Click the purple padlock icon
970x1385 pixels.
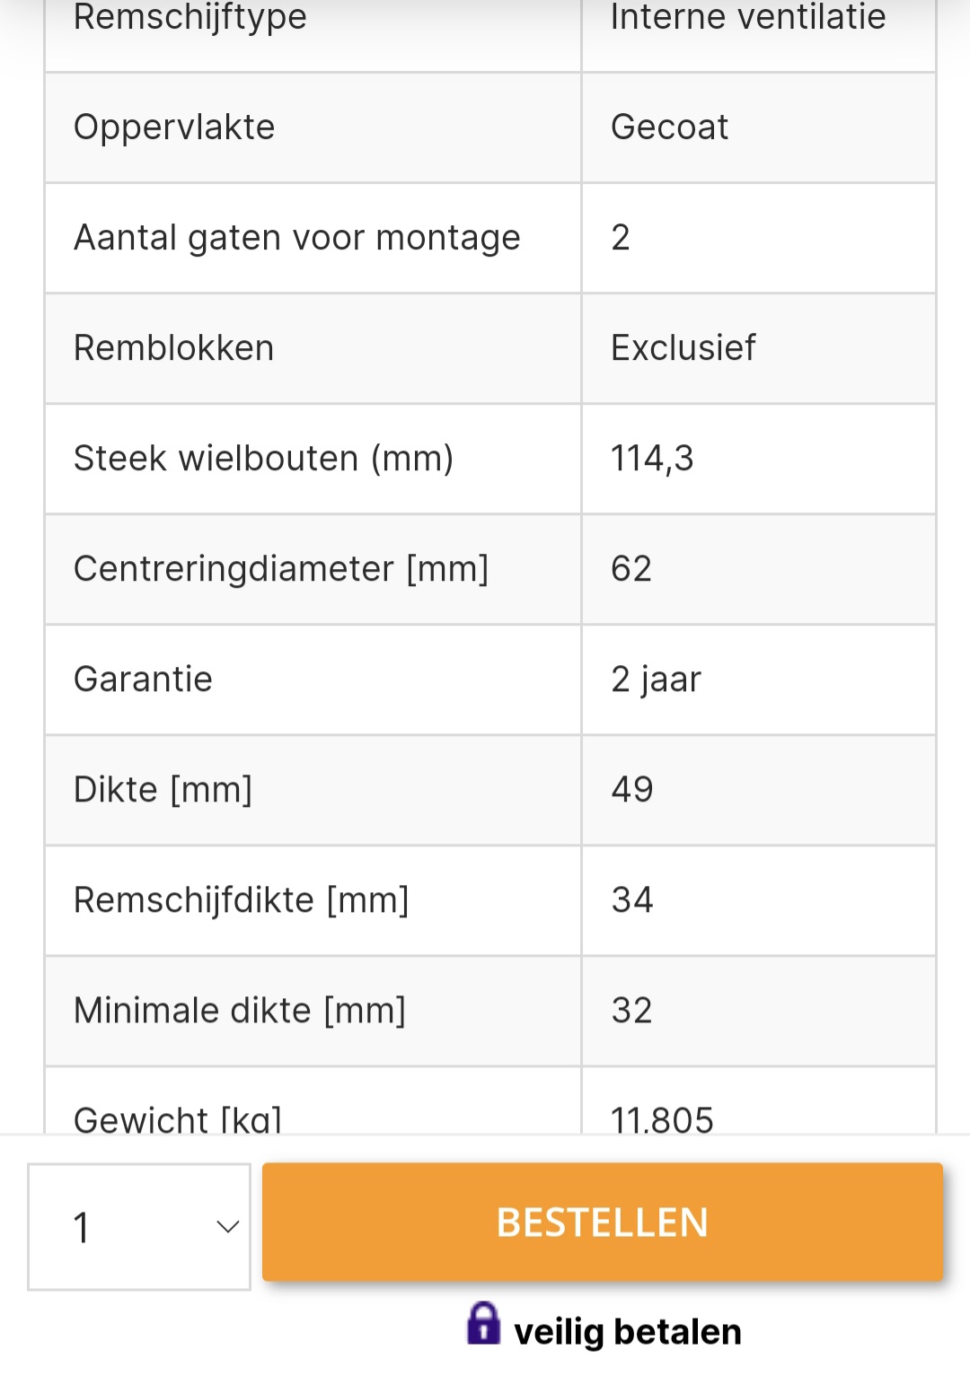pos(483,1323)
